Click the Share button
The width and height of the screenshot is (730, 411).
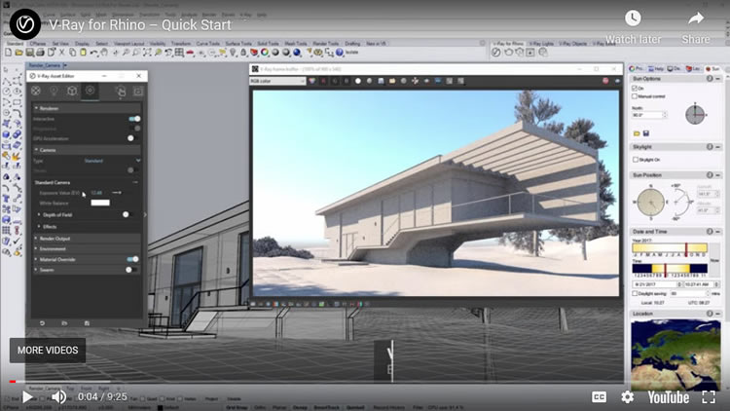pos(696,27)
